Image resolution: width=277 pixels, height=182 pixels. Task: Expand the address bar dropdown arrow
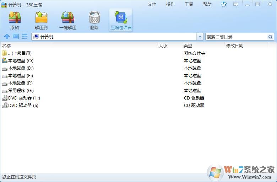pos(200,37)
